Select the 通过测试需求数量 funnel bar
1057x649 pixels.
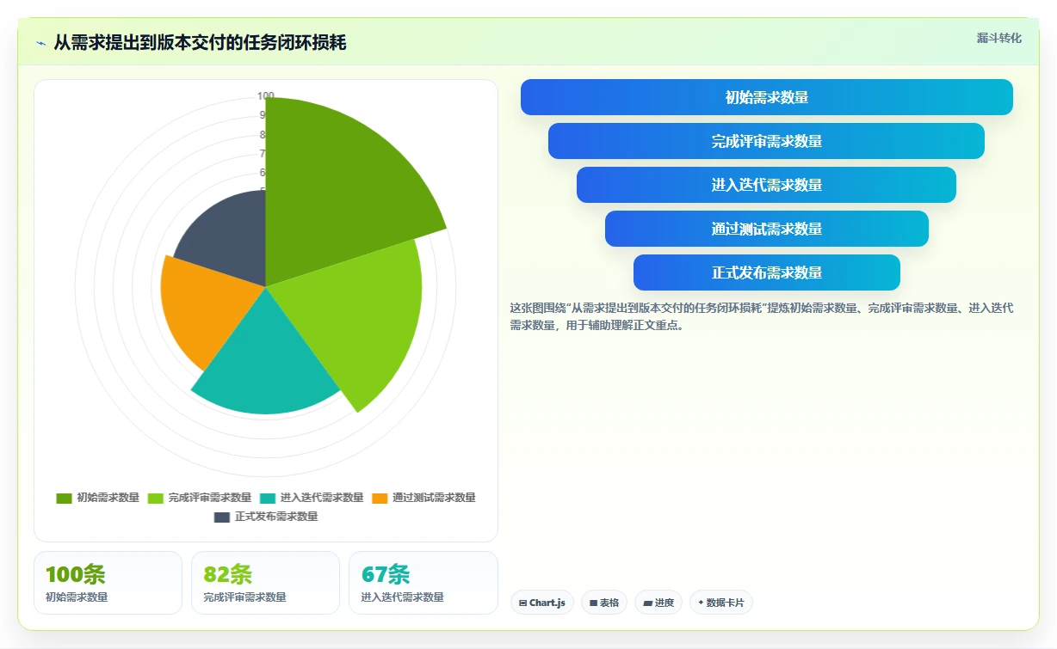767,229
